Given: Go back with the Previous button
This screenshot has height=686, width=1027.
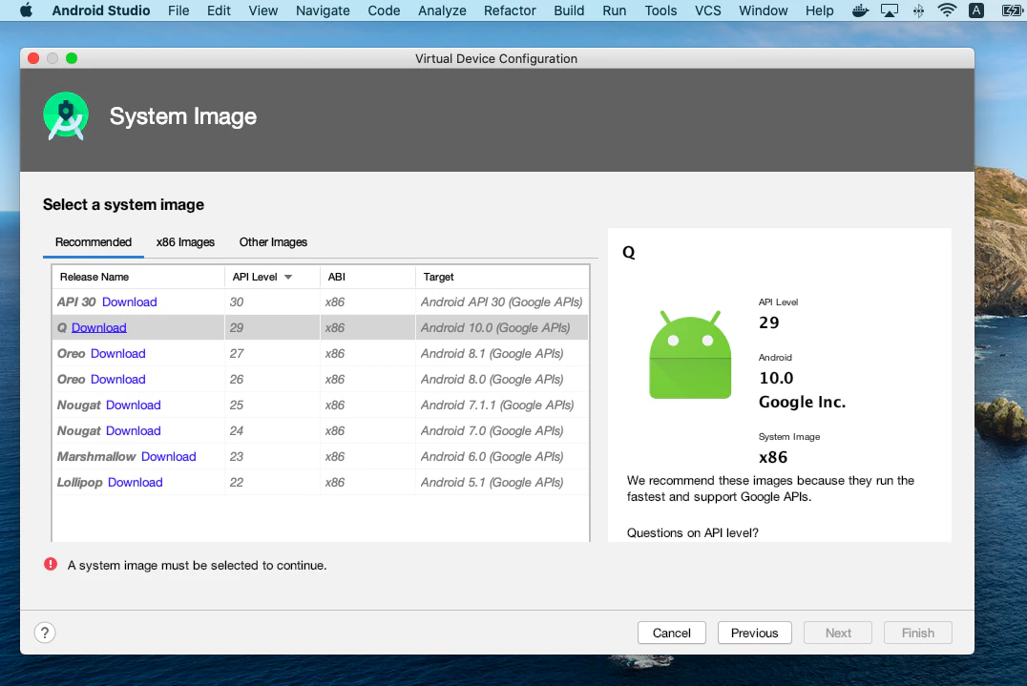Looking at the screenshot, I should tap(755, 633).
